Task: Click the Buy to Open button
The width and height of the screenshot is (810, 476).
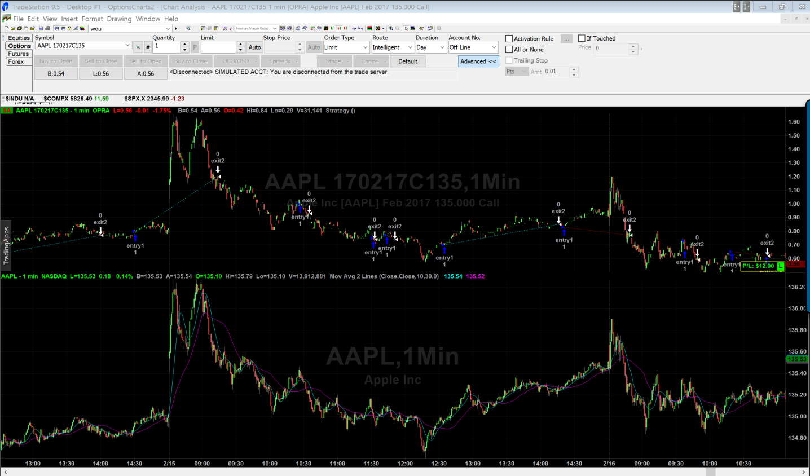Action: (56, 61)
